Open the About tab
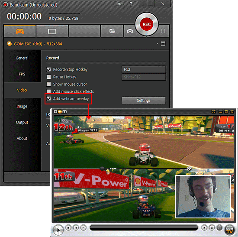 (22, 139)
